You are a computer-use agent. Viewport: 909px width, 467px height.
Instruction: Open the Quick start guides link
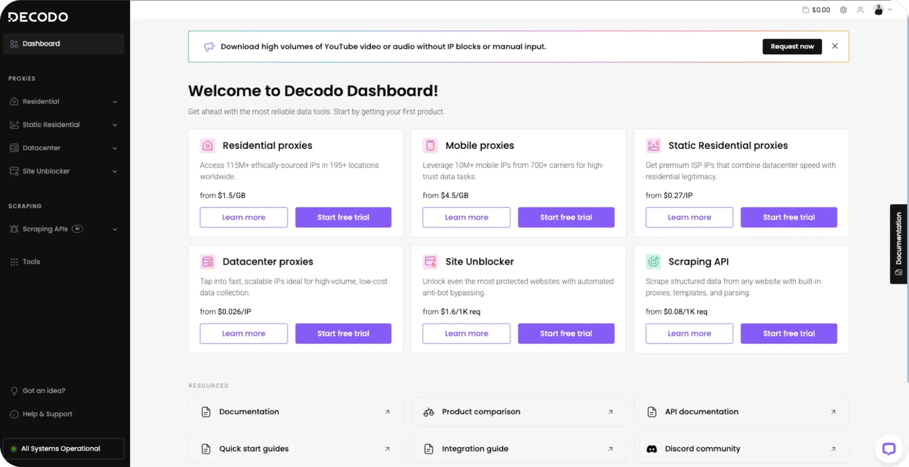tap(295, 449)
